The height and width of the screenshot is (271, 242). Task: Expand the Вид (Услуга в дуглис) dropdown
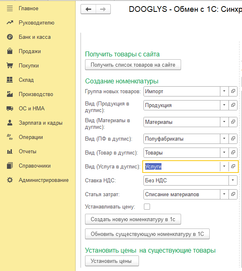(224, 166)
